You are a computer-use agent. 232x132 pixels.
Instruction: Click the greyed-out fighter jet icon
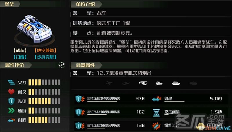coord(109,83)
